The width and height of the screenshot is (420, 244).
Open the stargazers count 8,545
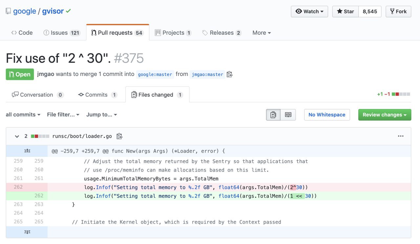[370, 11]
